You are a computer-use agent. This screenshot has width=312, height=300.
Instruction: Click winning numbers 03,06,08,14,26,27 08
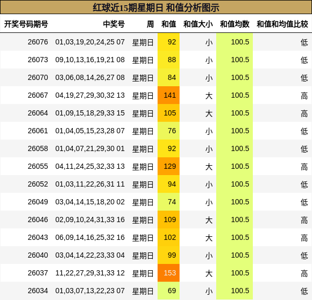(90, 77)
